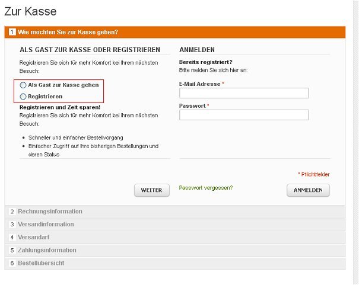The width and height of the screenshot is (359, 285).
Task: Click the step 3 number badge
Action: [12, 225]
